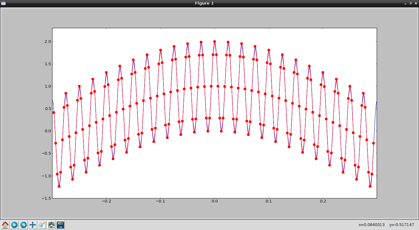Close the Figure 1 window
Image resolution: width=419 pixels, height=230 pixels.
[x=415, y=3]
